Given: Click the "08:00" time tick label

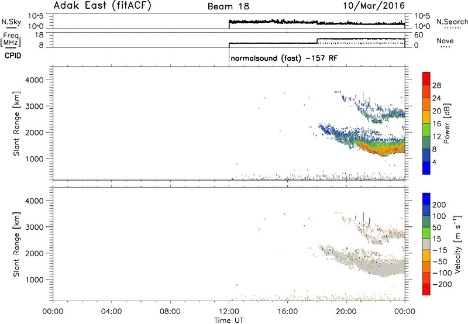Looking at the screenshot, I should coord(170,312).
